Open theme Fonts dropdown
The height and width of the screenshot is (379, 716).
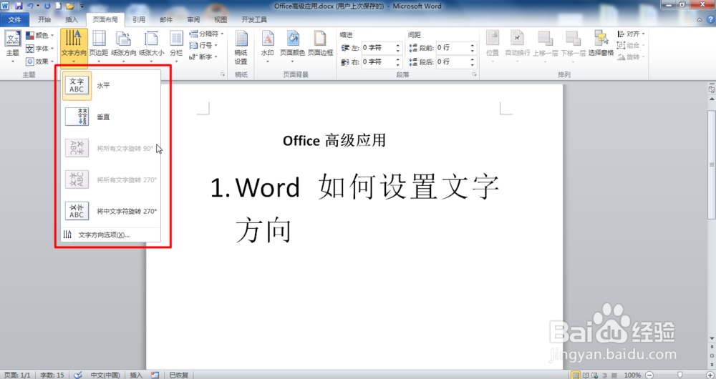pos(39,49)
